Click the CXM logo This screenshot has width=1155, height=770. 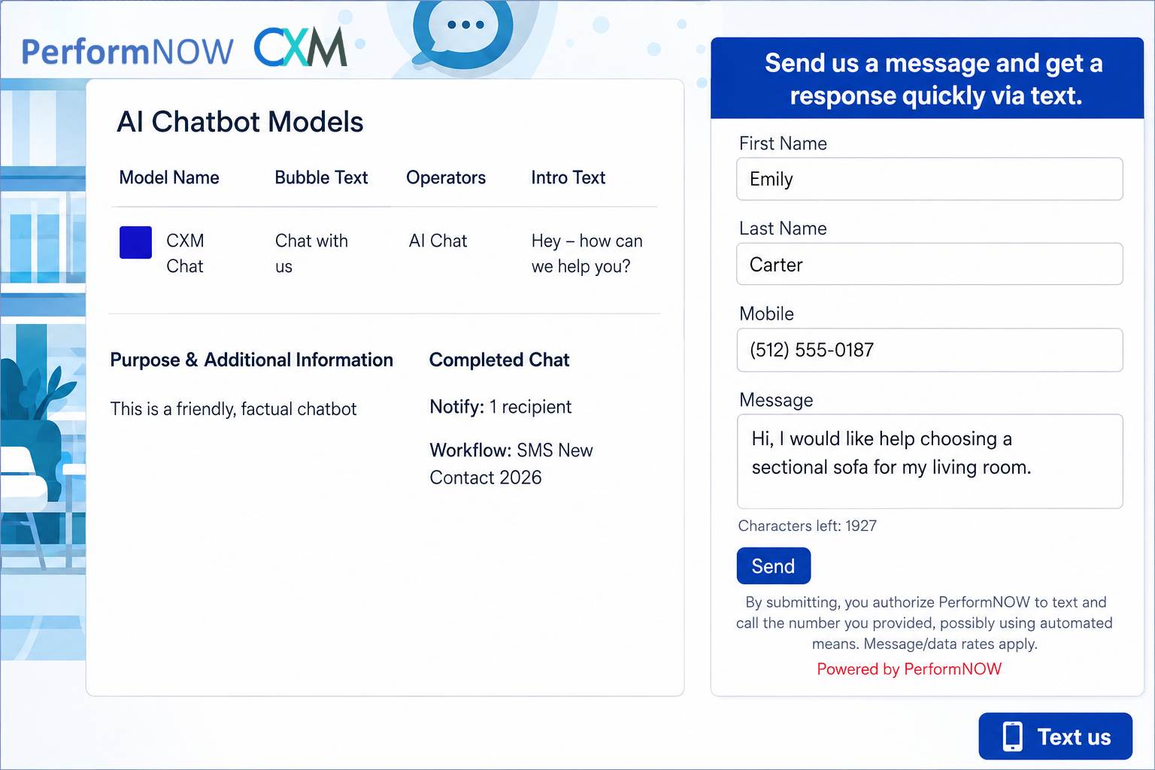300,47
